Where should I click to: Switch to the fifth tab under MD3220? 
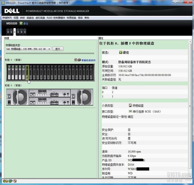(21, 32)
